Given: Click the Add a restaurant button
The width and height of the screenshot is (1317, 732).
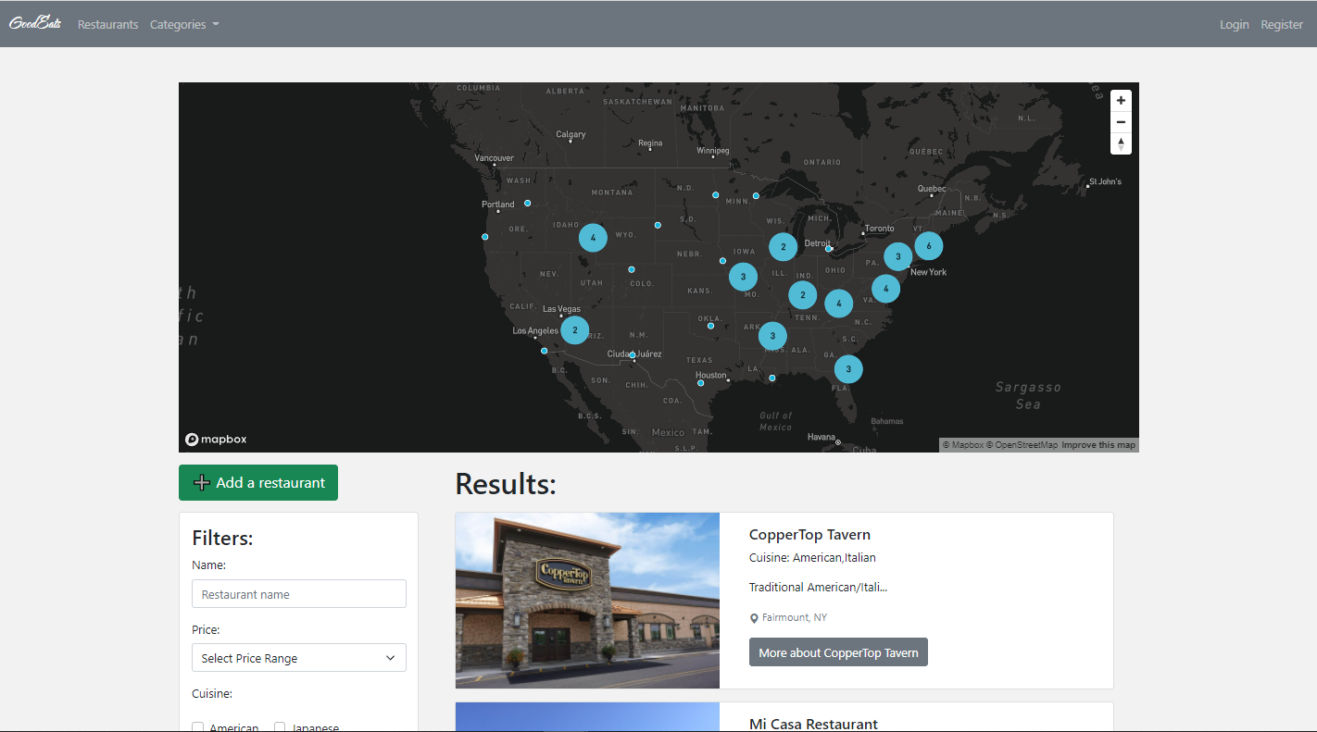Looking at the screenshot, I should pyautogui.click(x=258, y=482).
